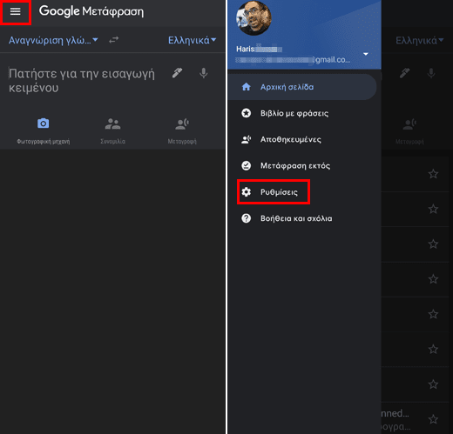Image resolution: width=453 pixels, height=434 pixels.
Task: Swap source and target languages
Action: tap(113, 40)
